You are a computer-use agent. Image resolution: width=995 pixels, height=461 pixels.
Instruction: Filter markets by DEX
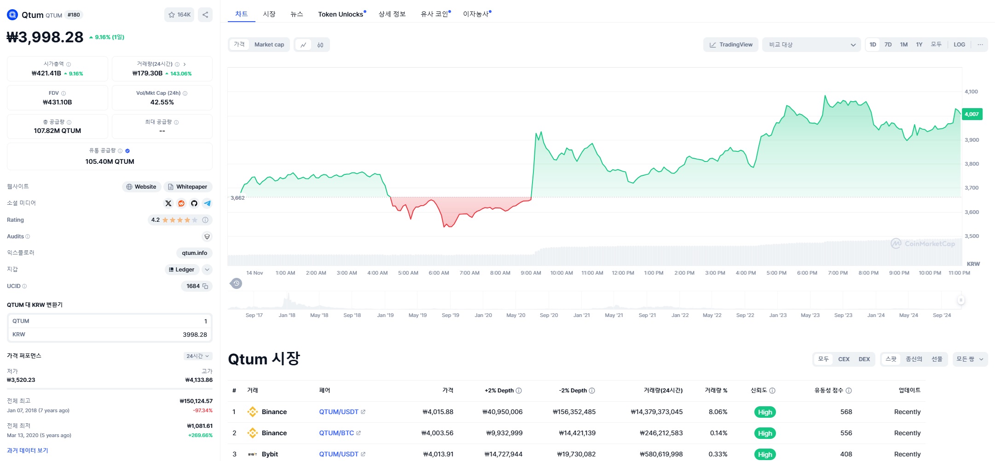[x=864, y=359]
